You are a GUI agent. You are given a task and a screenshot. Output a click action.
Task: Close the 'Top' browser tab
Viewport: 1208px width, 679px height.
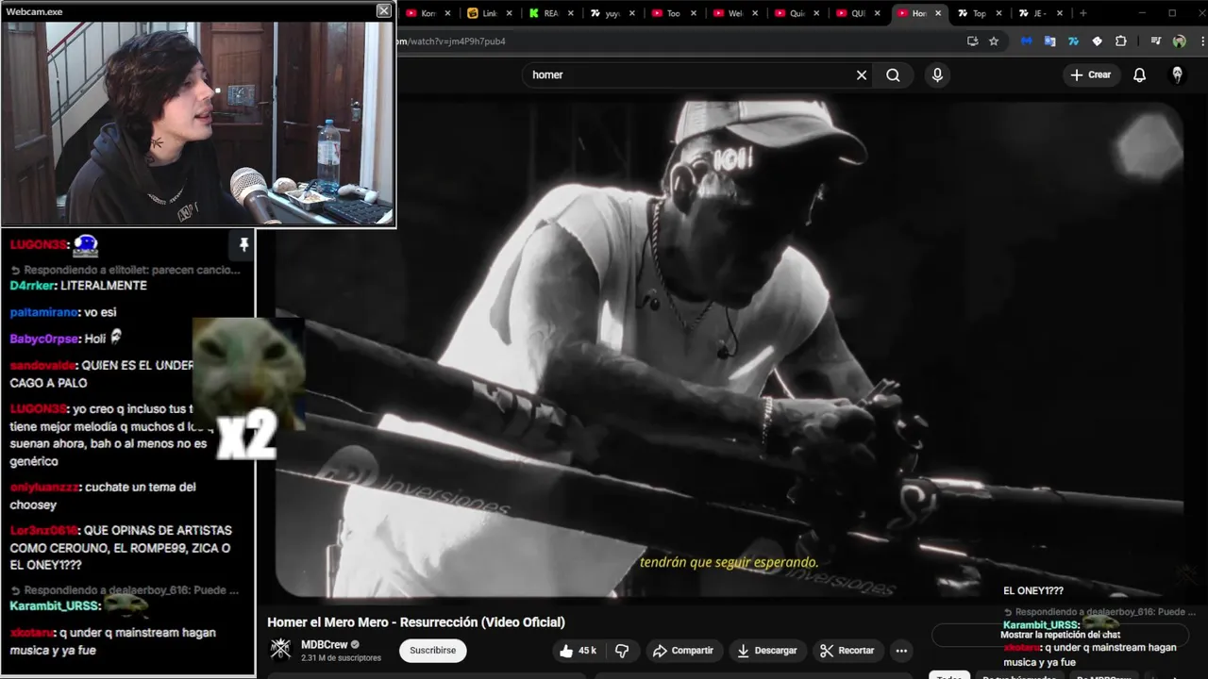(998, 13)
